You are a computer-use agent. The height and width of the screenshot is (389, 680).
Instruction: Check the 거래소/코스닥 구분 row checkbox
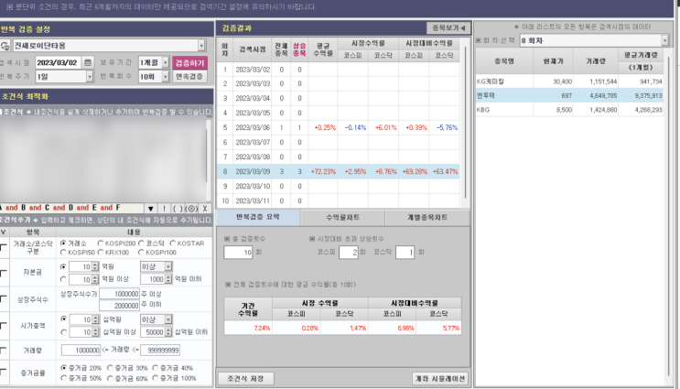4,248
